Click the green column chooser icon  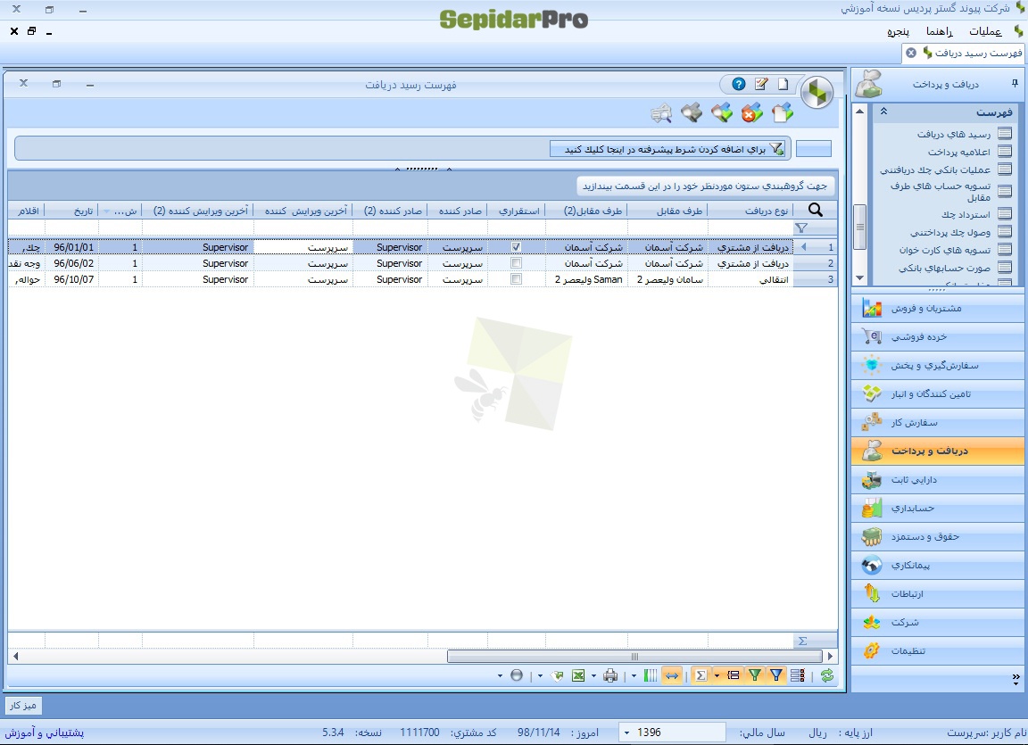tap(651, 675)
